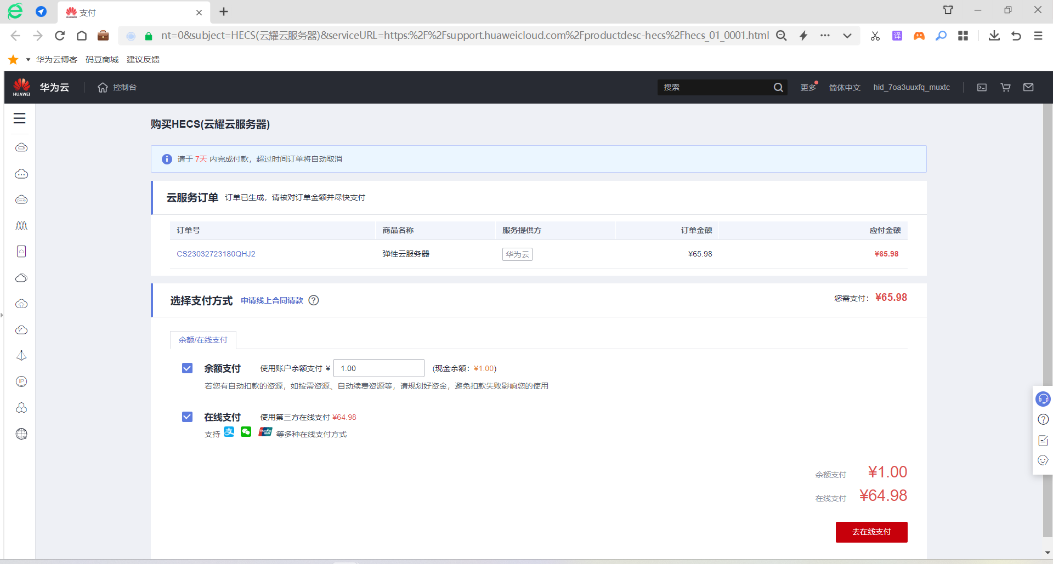Image resolution: width=1053 pixels, height=564 pixels.
Task: Go to the browser home page
Action: (x=82, y=36)
